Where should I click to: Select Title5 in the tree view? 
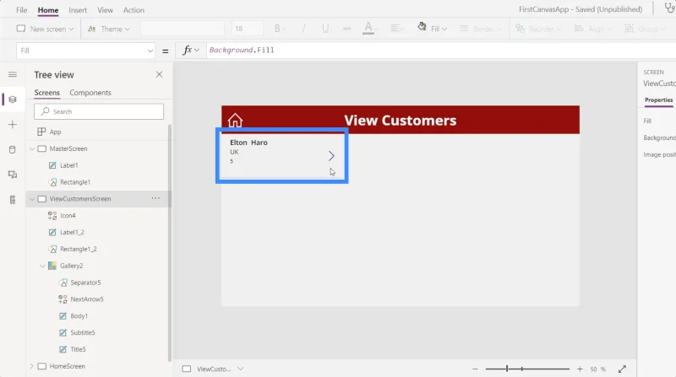[x=78, y=349]
